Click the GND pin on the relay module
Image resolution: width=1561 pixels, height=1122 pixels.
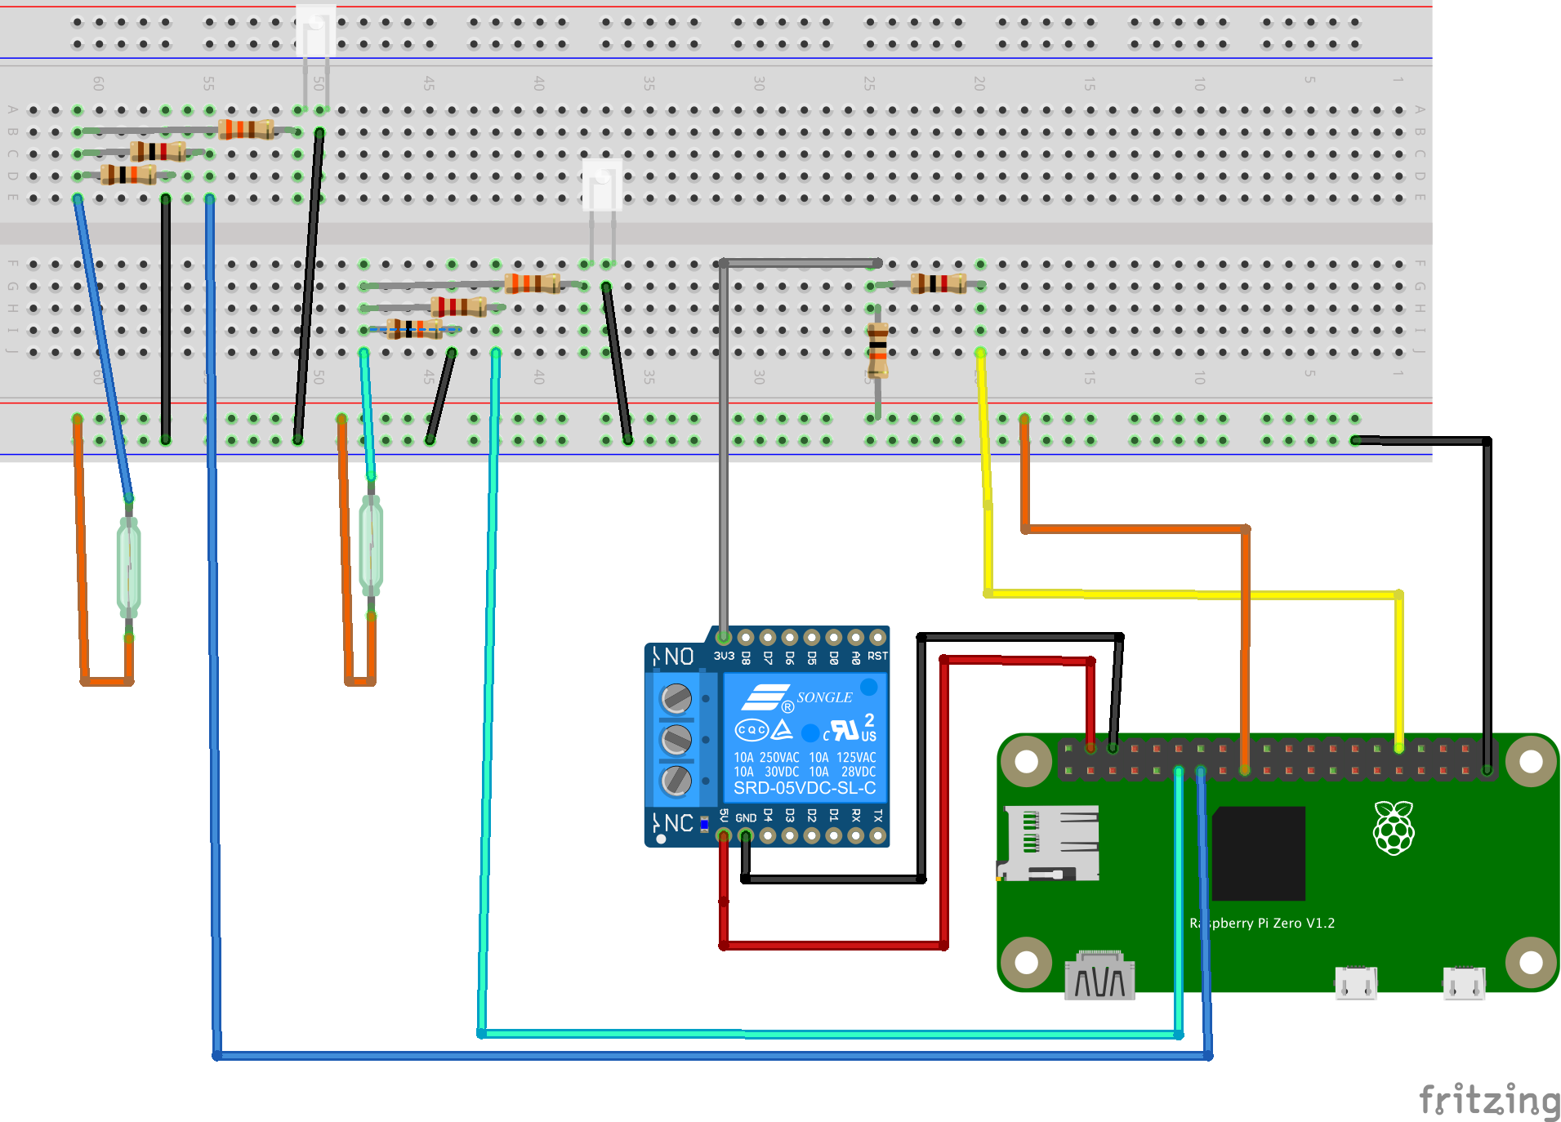coord(746,835)
